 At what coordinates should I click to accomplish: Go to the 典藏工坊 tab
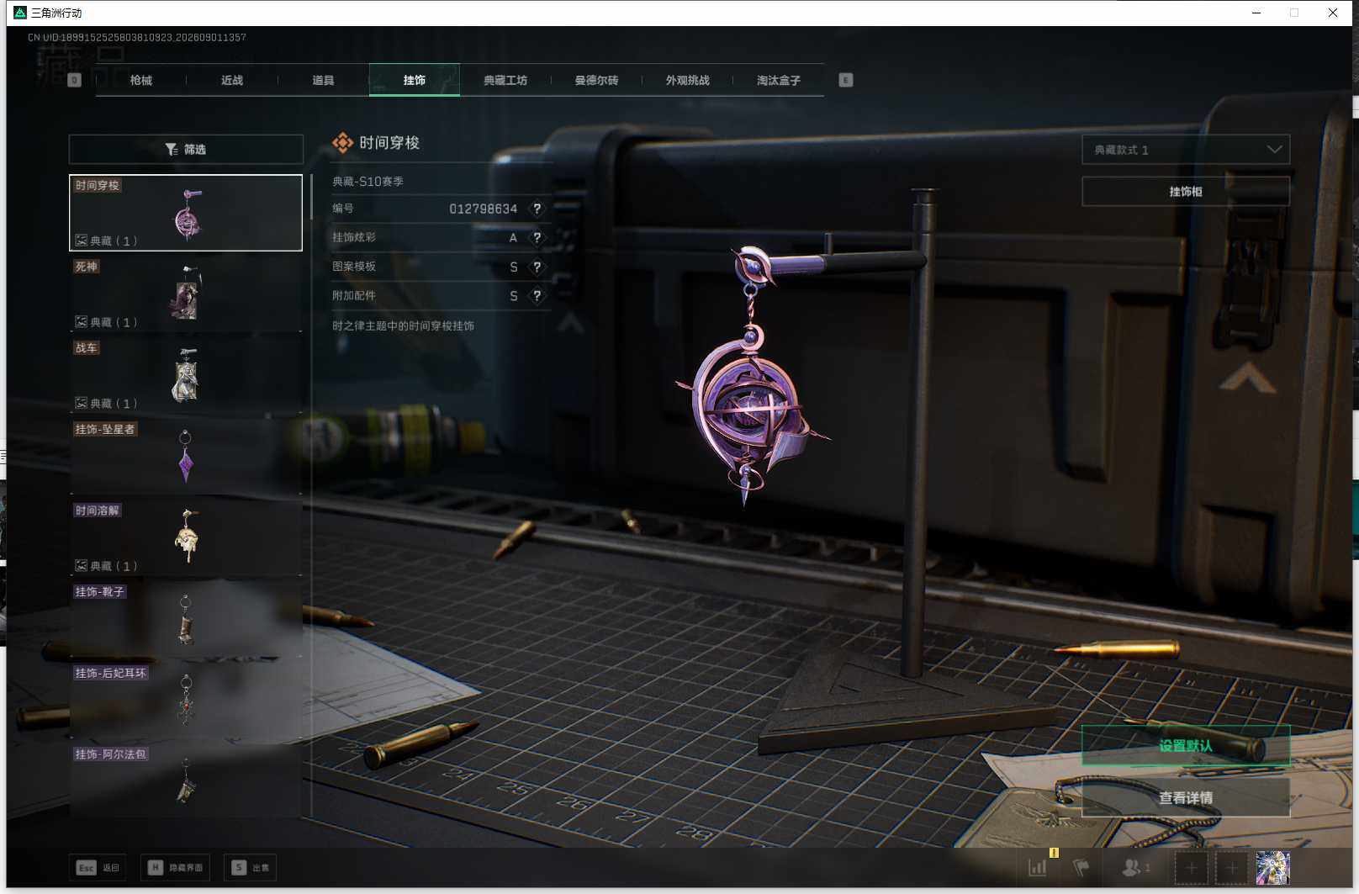[505, 80]
